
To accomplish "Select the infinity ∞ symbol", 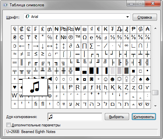I will (126, 46).
